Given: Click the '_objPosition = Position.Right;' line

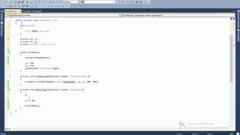Looking at the screenshot, I should [x=42, y=68].
